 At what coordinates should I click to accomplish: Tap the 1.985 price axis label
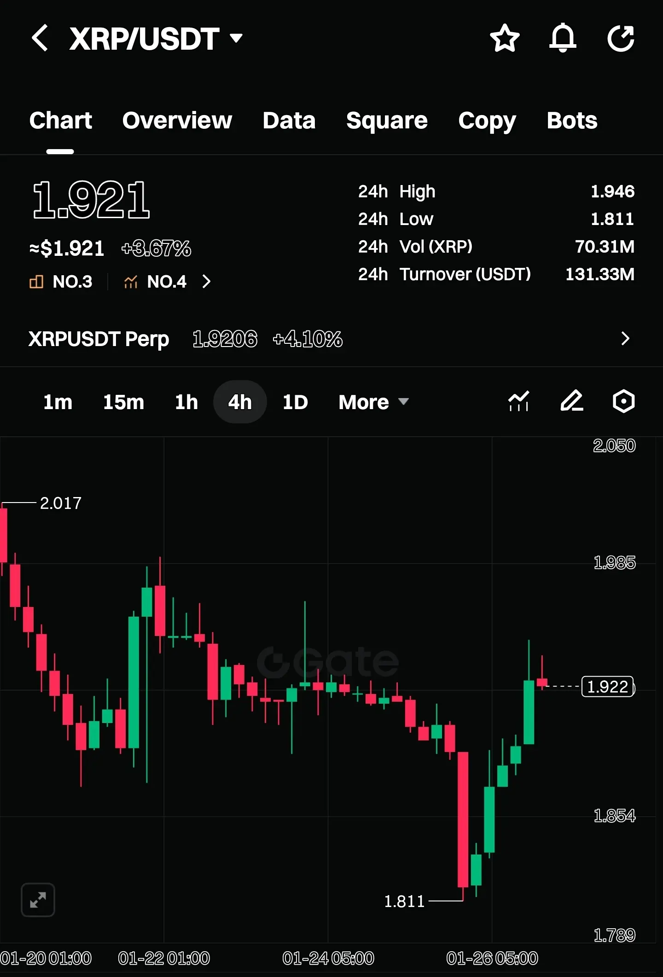click(x=614, y=562)
